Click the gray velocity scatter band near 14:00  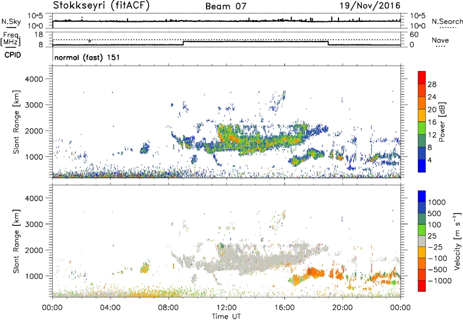pos(254,260)
